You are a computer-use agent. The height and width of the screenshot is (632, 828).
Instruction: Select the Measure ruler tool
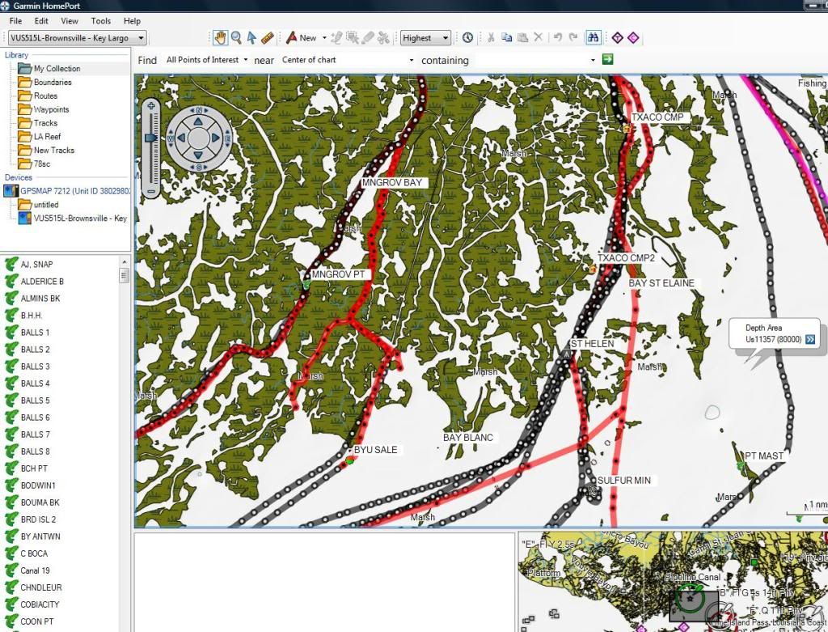tap(267, 37)
